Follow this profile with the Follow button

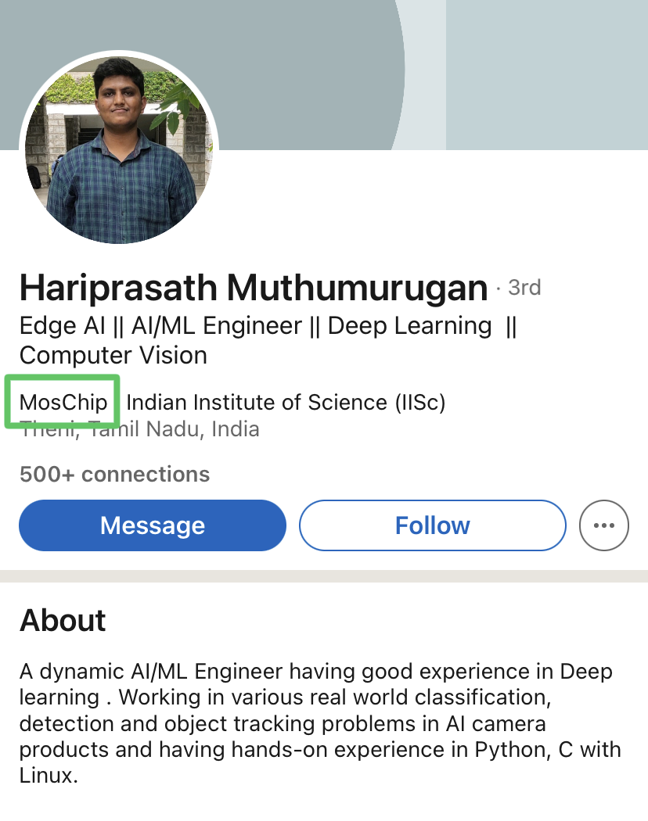[x=432, y=525]
